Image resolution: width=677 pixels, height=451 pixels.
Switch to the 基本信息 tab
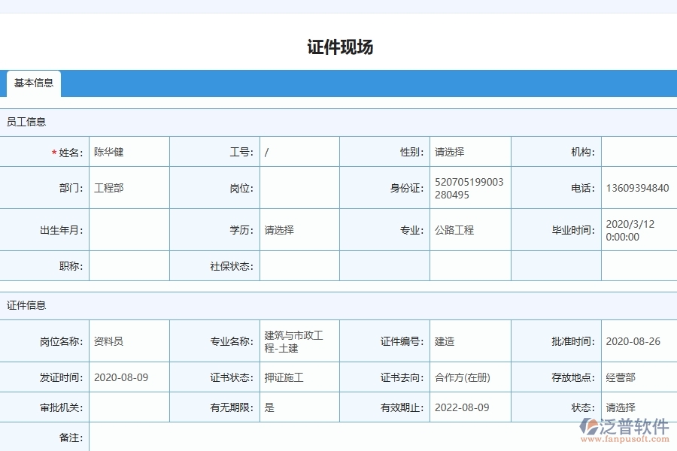(x=32, y=84)
